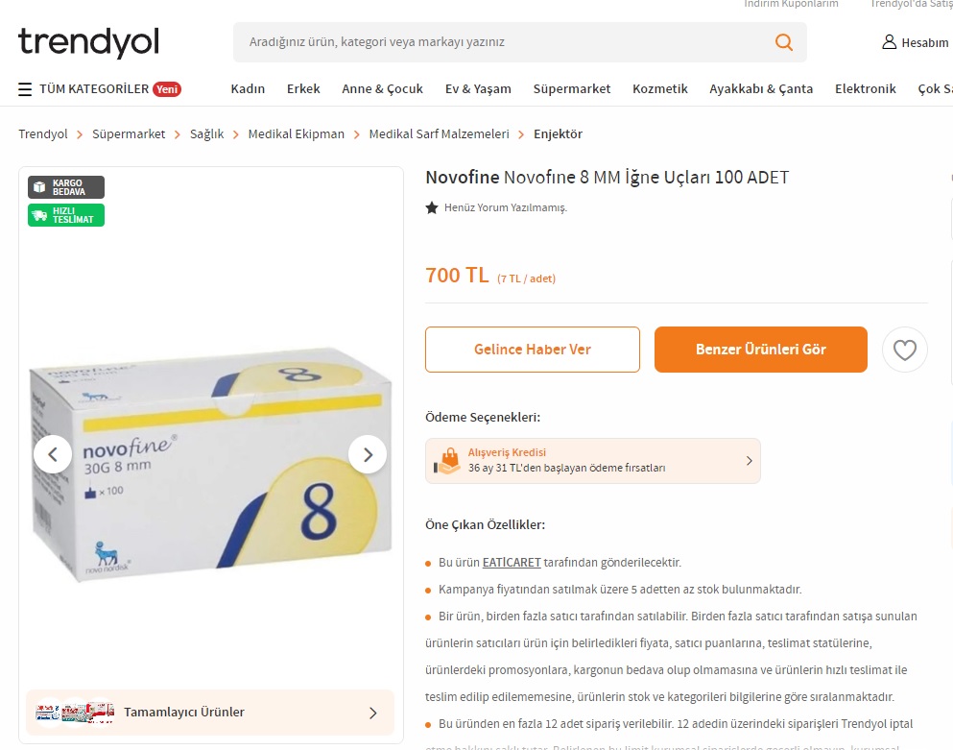Add product to favorites with heart icon

(x=904, y=350)
